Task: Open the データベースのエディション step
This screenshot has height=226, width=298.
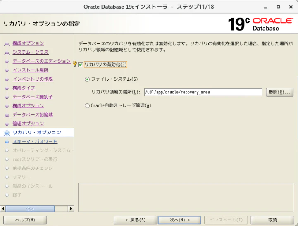Action: point(42,61)
